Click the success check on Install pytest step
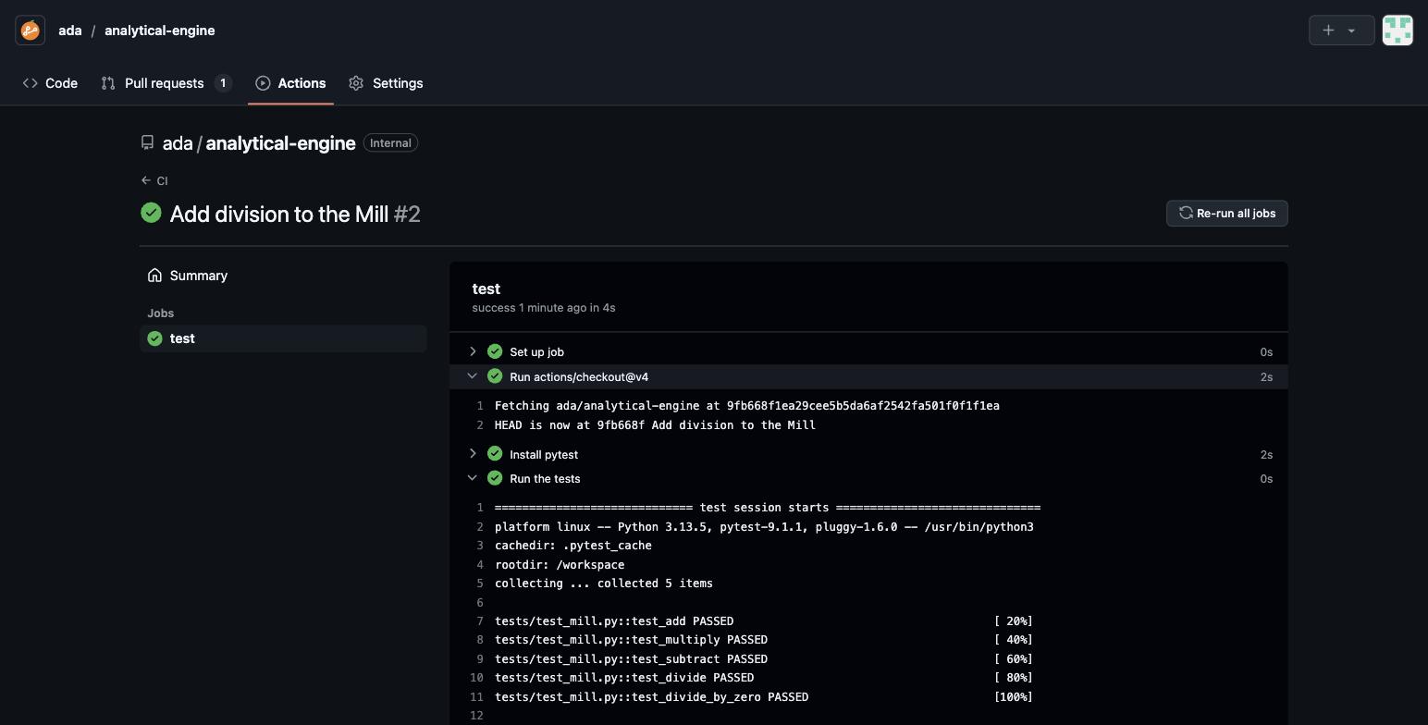Screen dimensions: 1428x725 tap(495, 454)
